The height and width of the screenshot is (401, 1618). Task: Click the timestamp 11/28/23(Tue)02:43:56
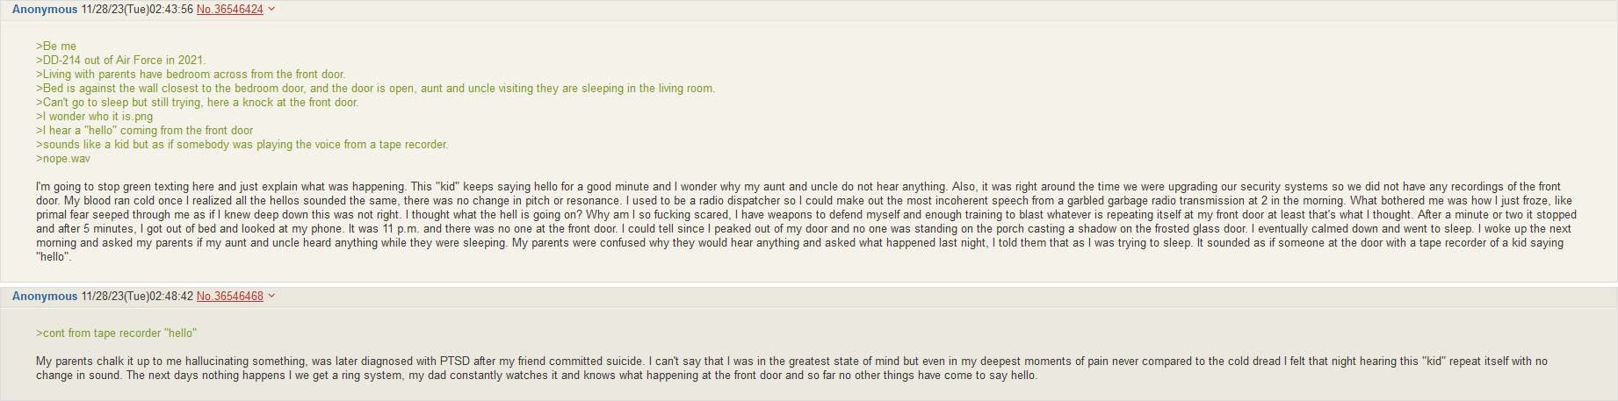[137, 10]
